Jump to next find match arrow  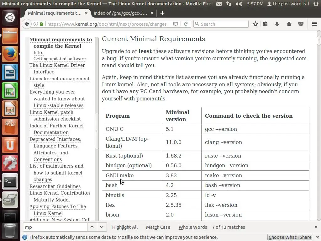pos(102,227)
